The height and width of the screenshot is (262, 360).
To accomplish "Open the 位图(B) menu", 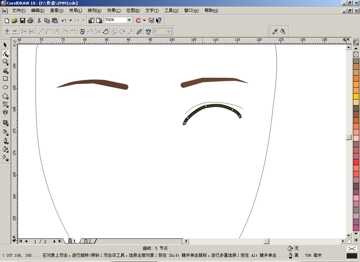I will (x=133, y=11).
